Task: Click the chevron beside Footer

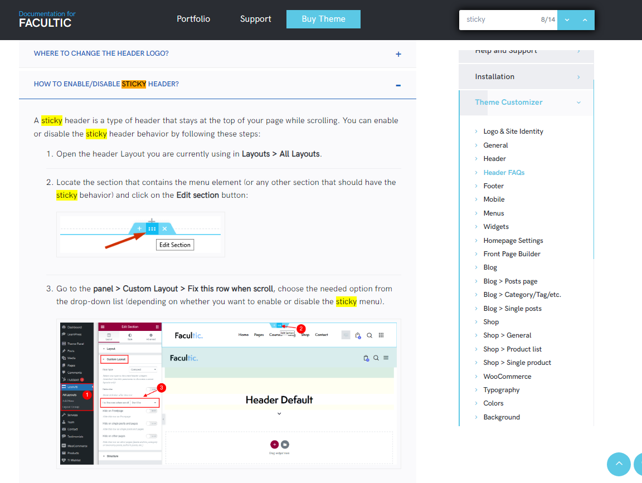Action: tap(476, 186)
